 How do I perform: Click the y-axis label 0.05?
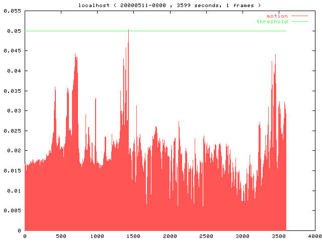(12, 31)
